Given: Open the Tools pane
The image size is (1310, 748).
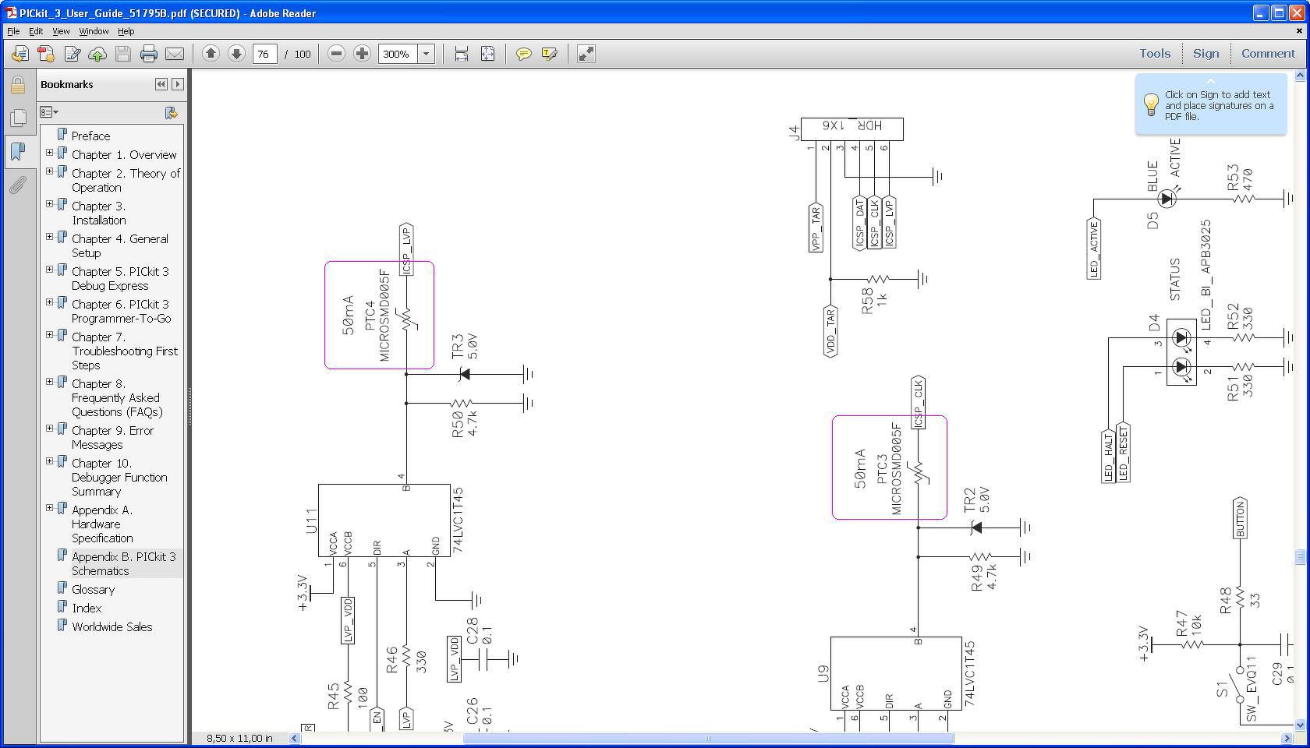Looking at the screenshot, I should click(1155, 54).
